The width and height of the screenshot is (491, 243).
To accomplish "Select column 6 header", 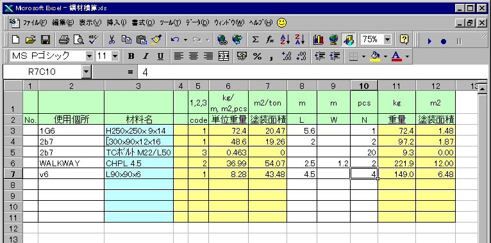I will coord(229,86).
